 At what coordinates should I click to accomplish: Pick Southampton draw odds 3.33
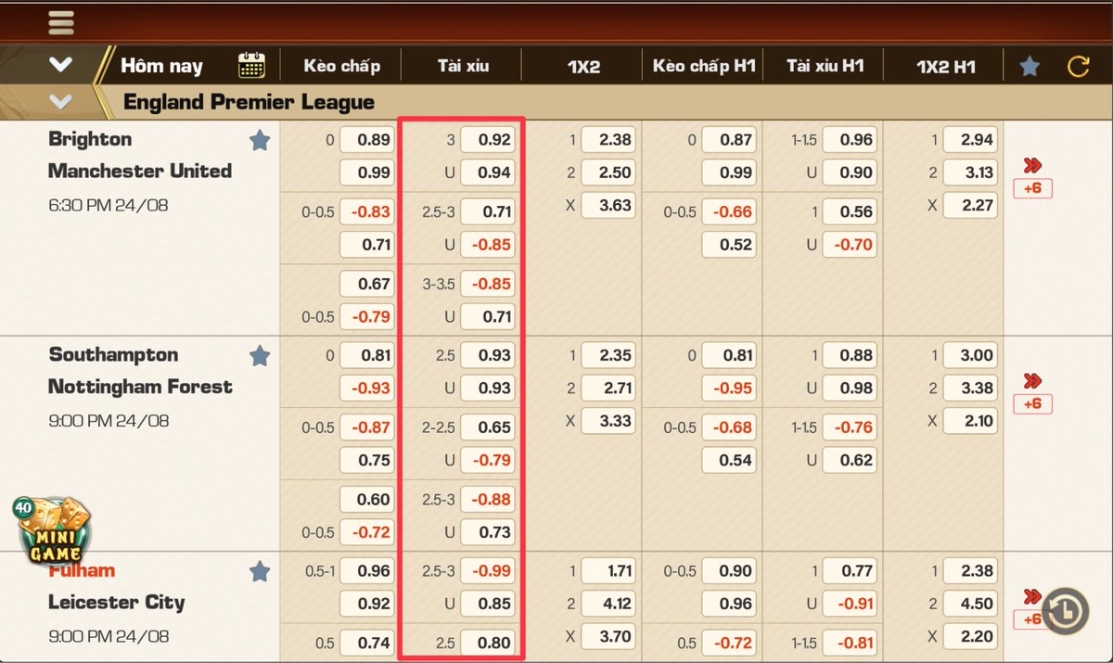608,421
